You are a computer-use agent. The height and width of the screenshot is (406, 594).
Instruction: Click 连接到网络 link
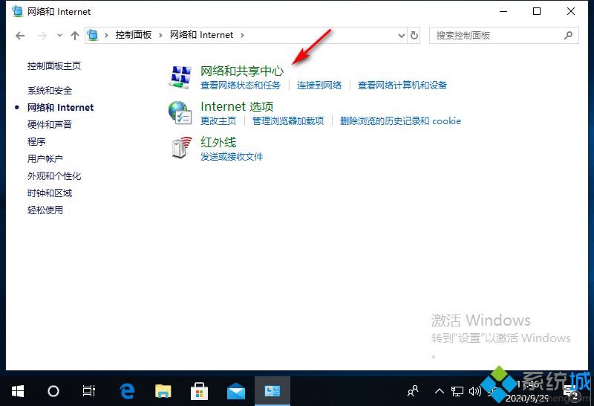pyautogui.click(x=319, y=86)
